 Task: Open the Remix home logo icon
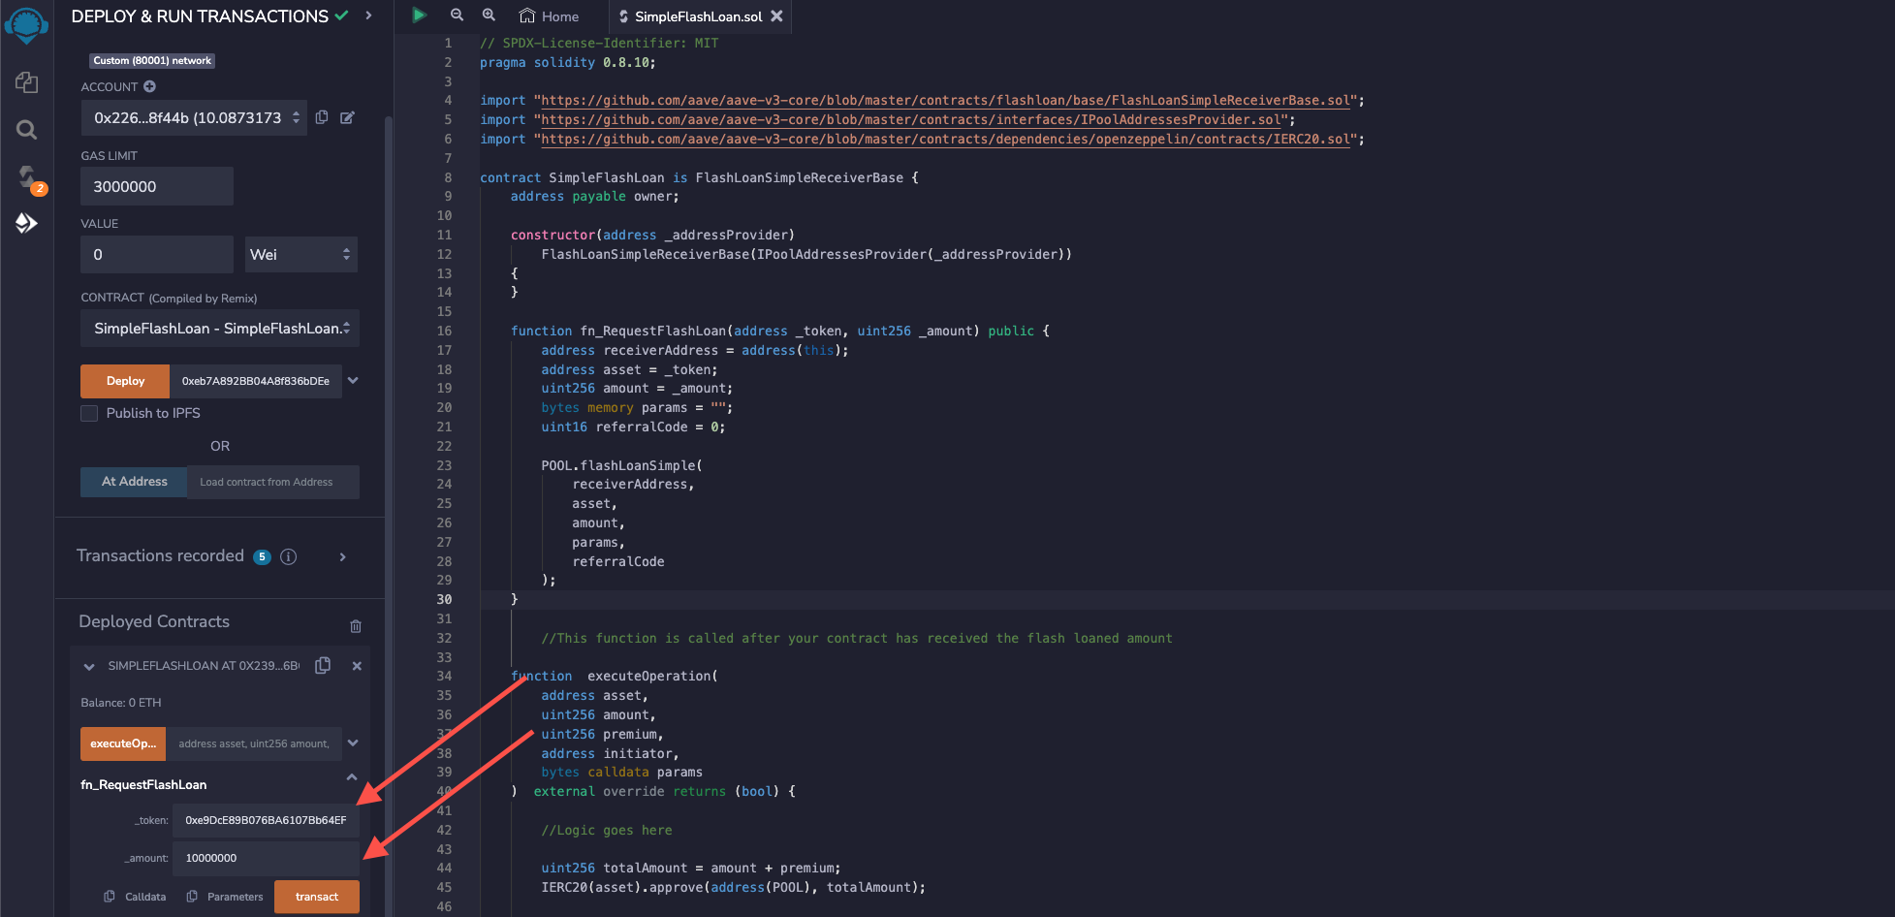(26, 25)
